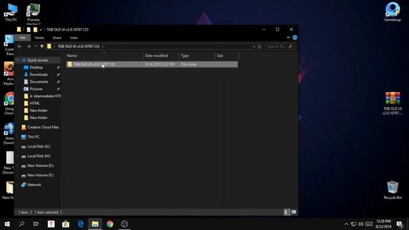This screenshot has width=409, height=230.
Task: Open Local Disk (G:) in sidebar
Action: [x=38, y=146]
